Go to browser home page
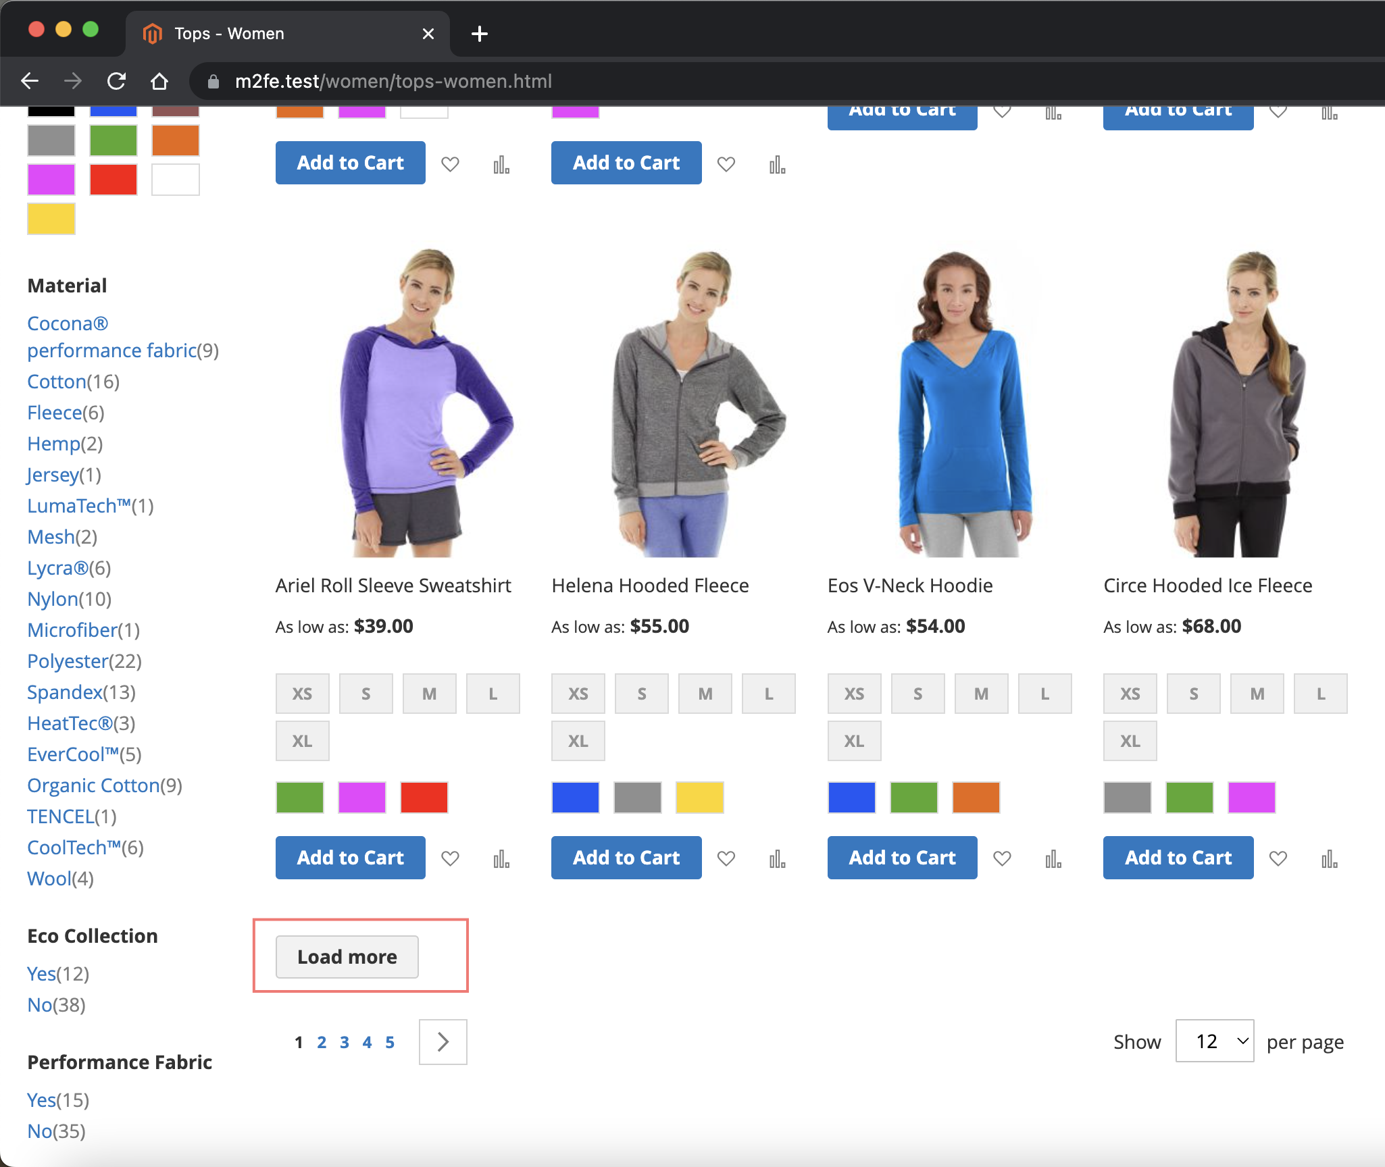The height and width of the screenshot is (1167, 1385). coord(159,81)
